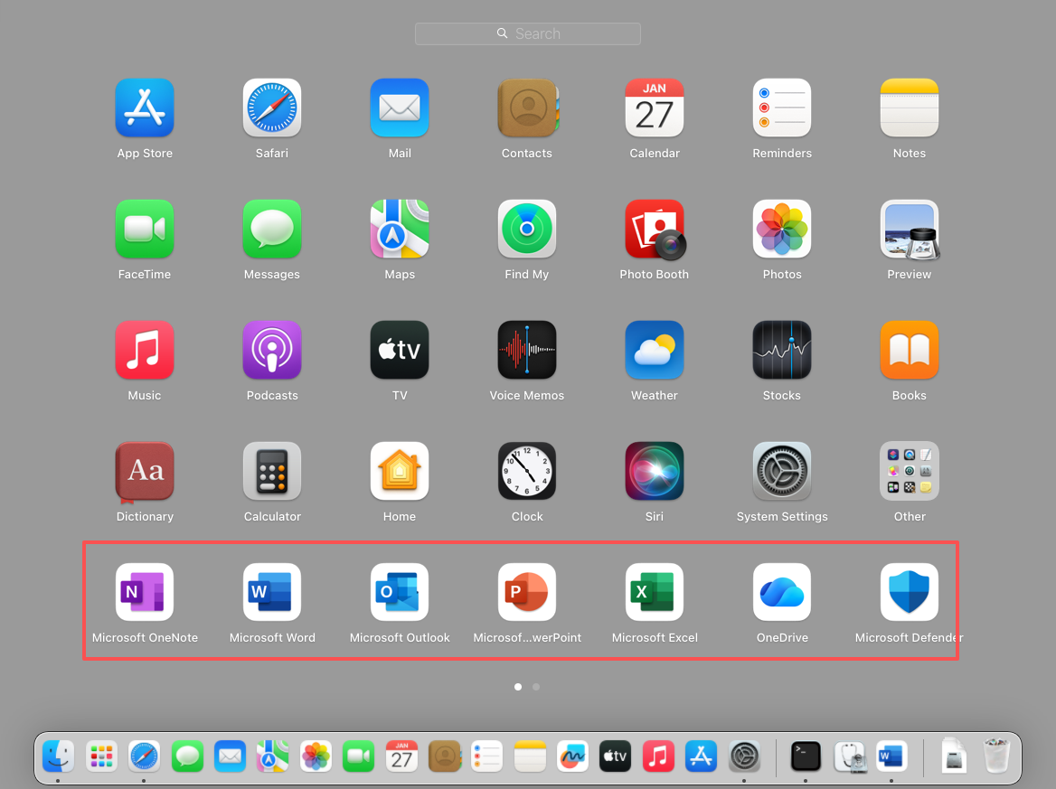Open the OneDrive app
This screenshot has height=789, width=1056.
tap(782, 593)
